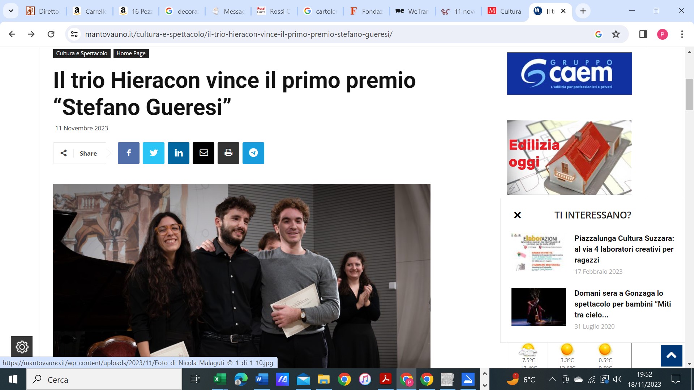Viewport: 694px width, 390px height.
Task: Open 'Cultura e Spettacolo' category link
Action: (82, 53)
